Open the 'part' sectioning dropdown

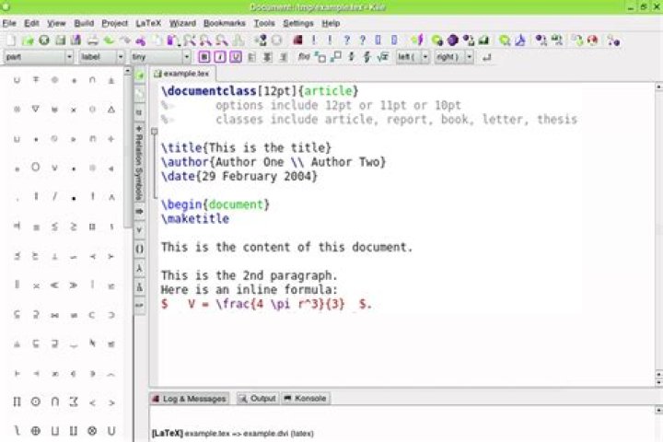[39, 57]
